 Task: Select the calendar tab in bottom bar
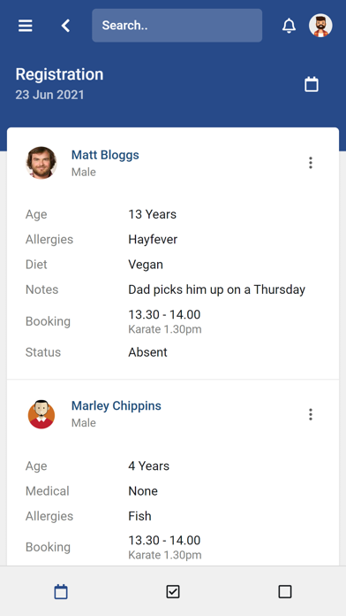tap(61, 591)
